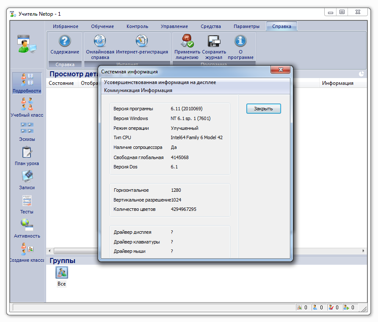Select Подробности view in sidebar
Screen dimensions: 378x322
tap(27, 83)
